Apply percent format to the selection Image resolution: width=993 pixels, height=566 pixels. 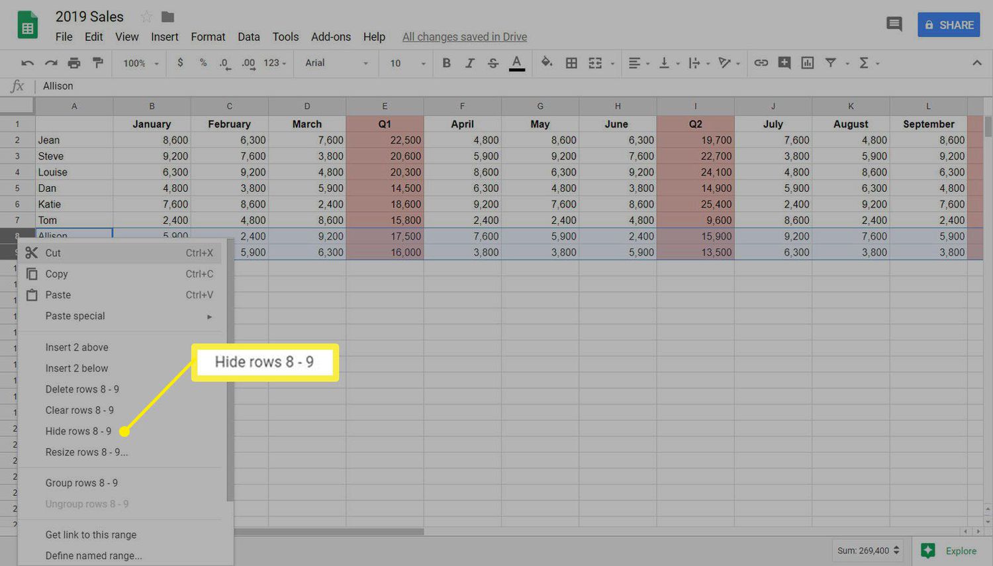pyautogui.click(x=203, y=63)
